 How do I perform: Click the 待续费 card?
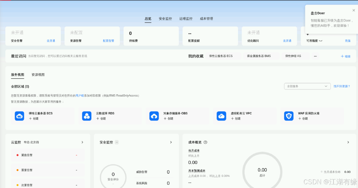click(151, 36)
